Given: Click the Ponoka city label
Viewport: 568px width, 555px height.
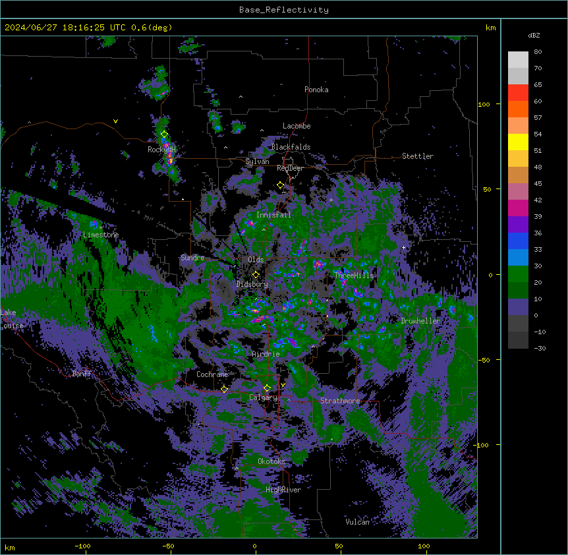Looking at the screenshot, I should (x=316, y=90).
